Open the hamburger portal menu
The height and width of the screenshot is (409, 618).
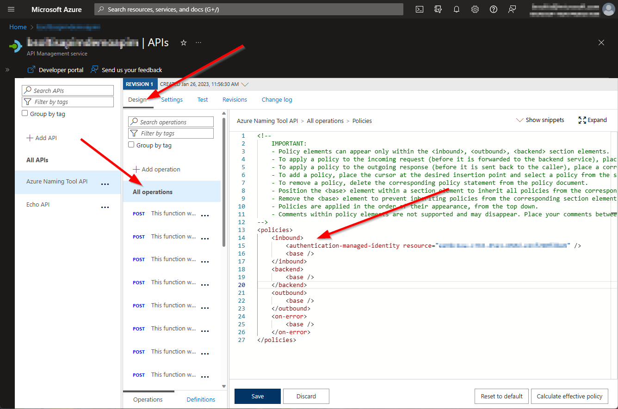tap(11, 9)
